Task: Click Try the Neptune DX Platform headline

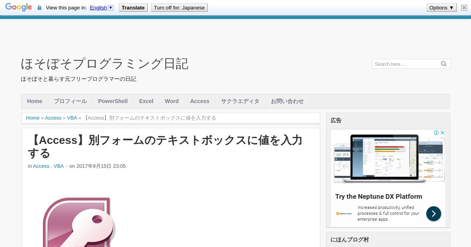Action: pos(379,196)
